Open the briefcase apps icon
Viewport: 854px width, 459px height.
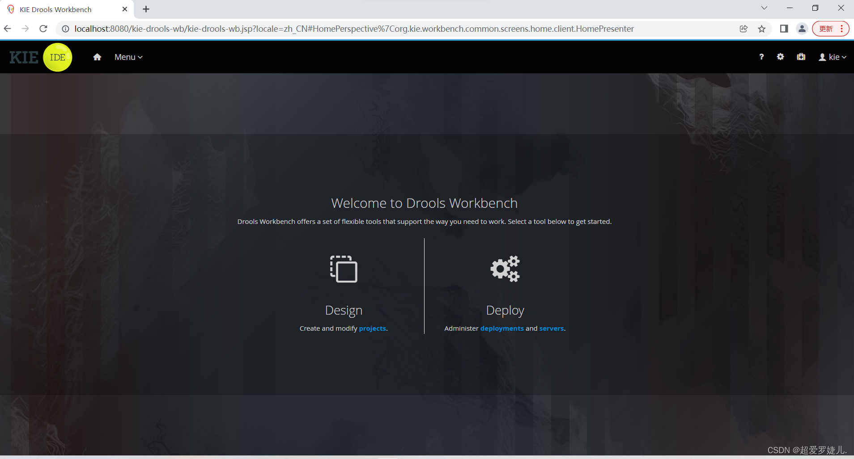[801, 57]
